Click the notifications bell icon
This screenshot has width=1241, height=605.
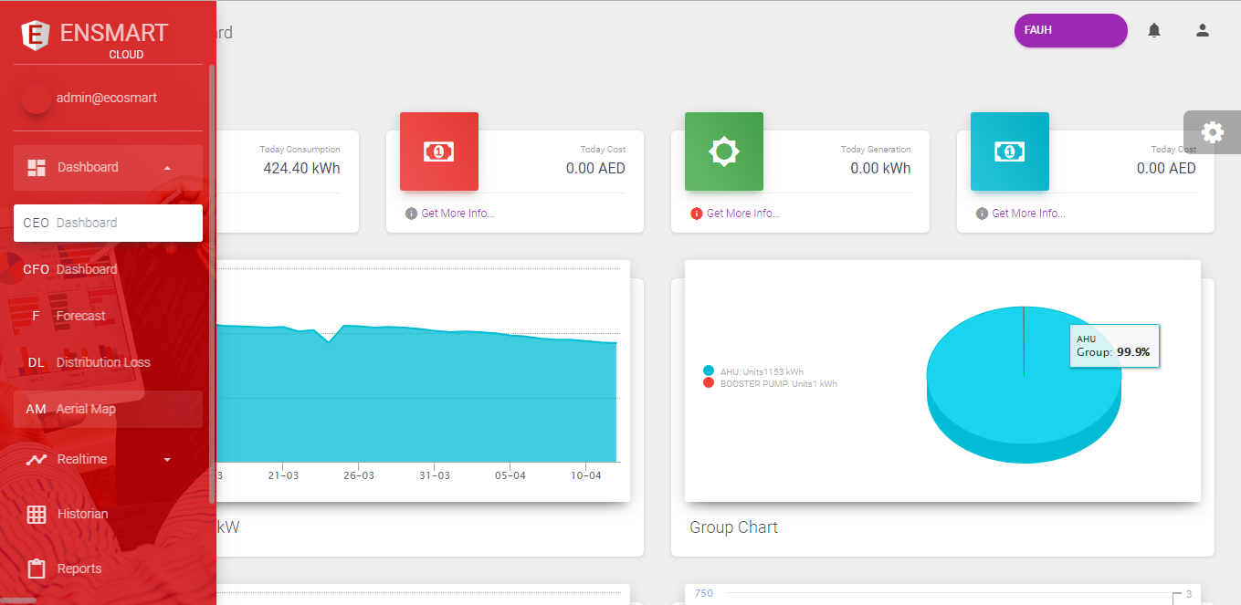coord(1154,31)
